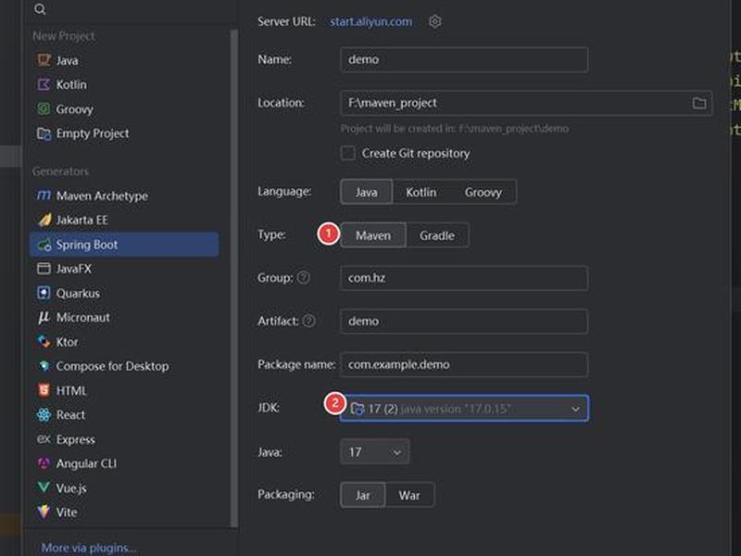The image size is (741, 556).
Task: Choose the JavaFX generator
Action: pyautogui.click(x=124, y=269)
